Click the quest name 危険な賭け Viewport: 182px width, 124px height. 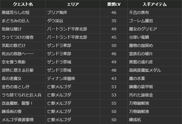point(11,29)
